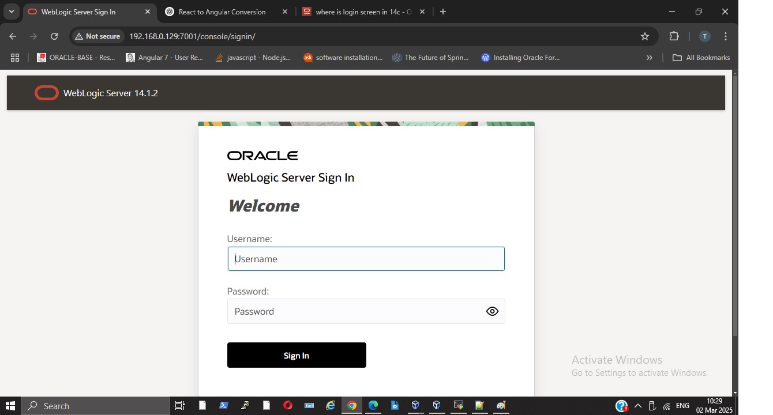Viewport: 773px width, 415px height.
Task: Click the taskbar Search box
Action: [95, 406]
